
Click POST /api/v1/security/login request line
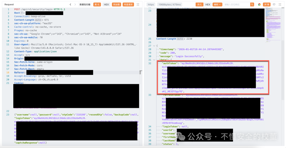pyautogui.click(x=39, y=9)
